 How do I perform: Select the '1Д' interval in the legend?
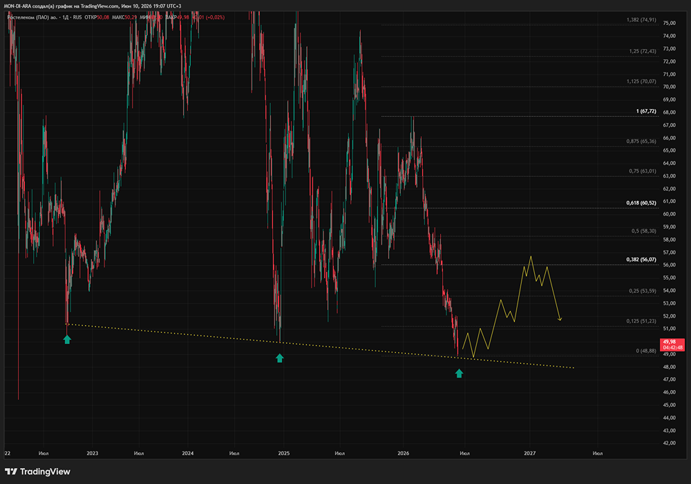(x=65, y=17)
